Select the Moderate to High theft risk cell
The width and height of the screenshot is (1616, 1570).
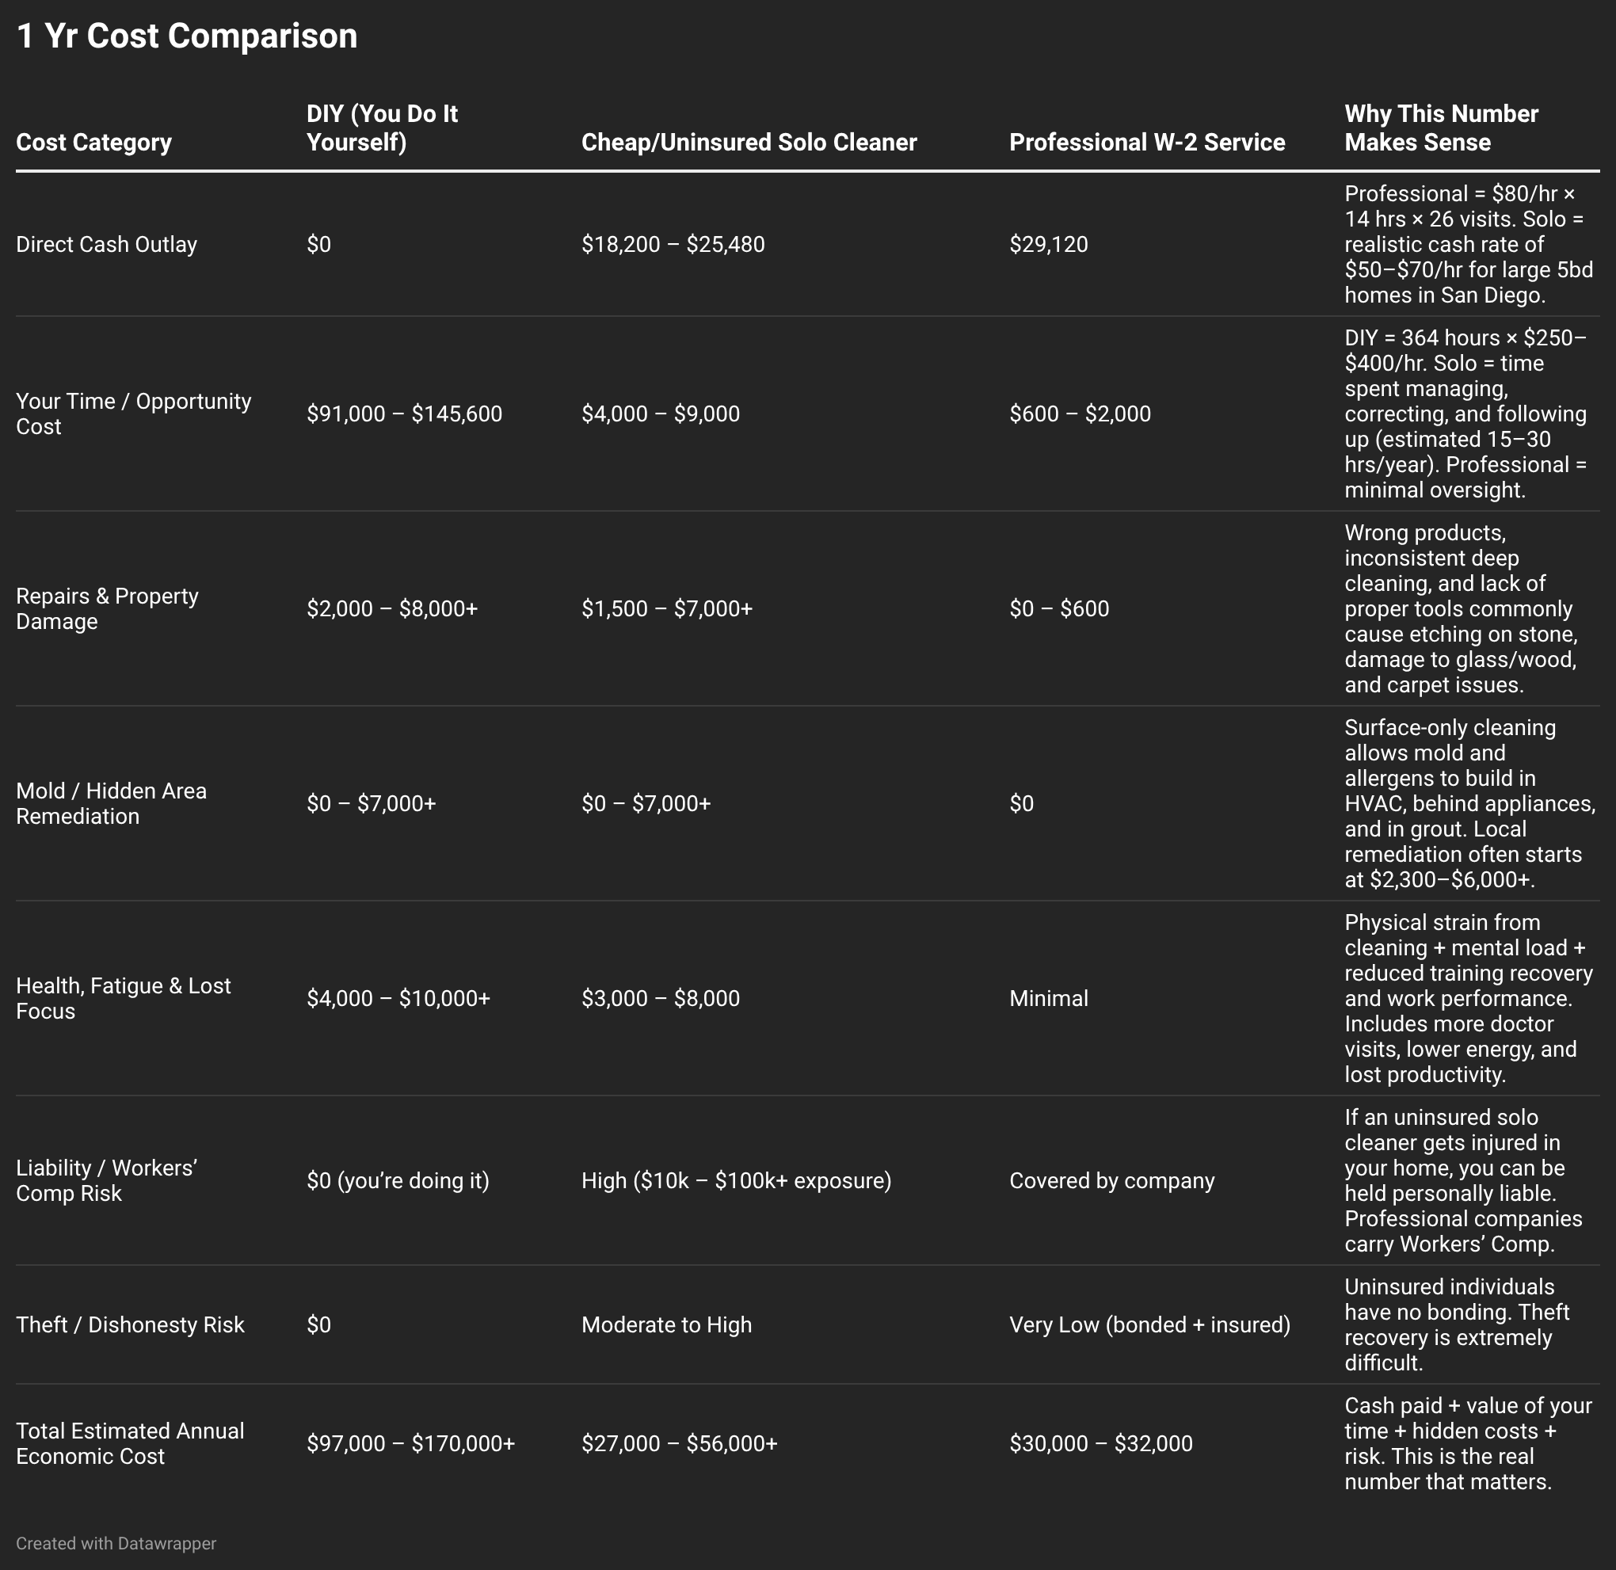tap(666, 1325)
